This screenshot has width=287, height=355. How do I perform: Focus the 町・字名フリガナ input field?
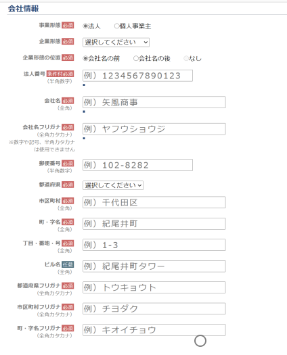click(x=154, y=330)
